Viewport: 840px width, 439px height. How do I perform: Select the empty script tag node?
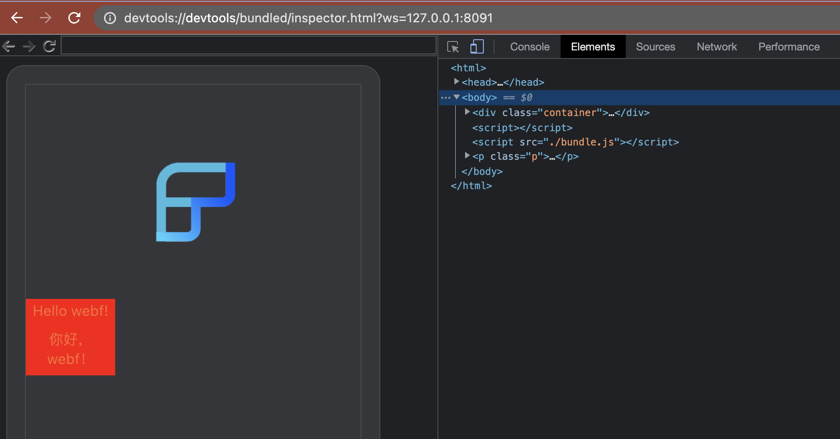point(522,128)
